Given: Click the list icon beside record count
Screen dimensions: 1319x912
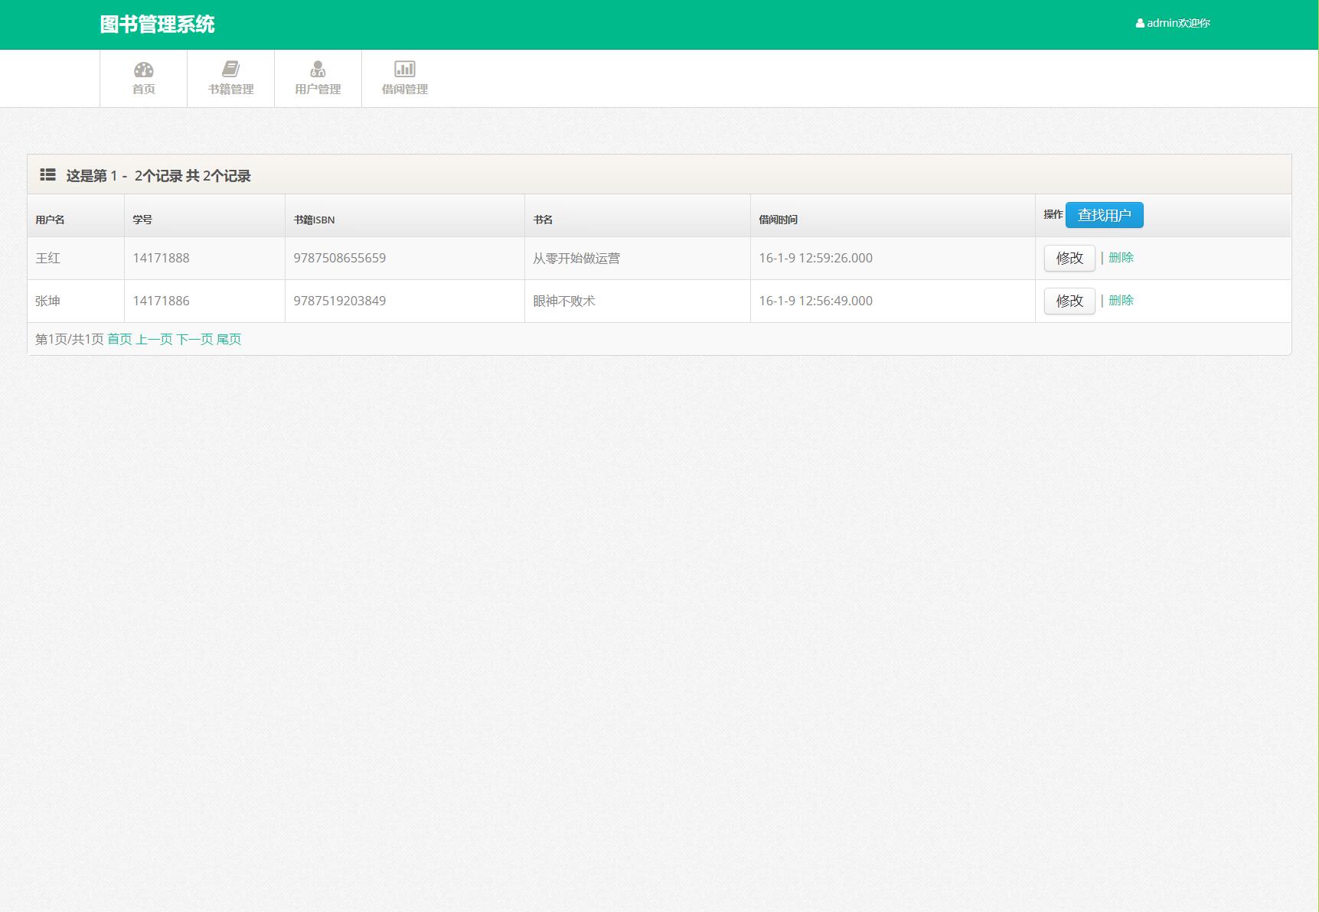Looking at the screenshot, I should click(x=47, y=175).
